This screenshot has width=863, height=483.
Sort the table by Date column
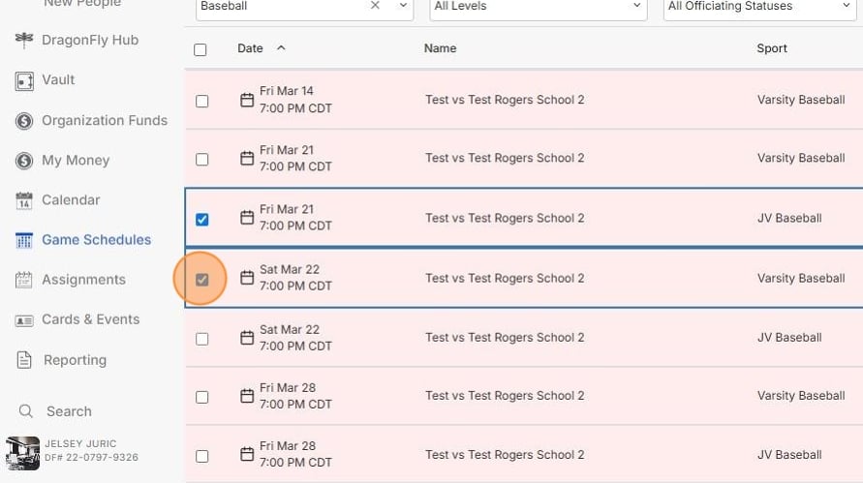(251, 48)
